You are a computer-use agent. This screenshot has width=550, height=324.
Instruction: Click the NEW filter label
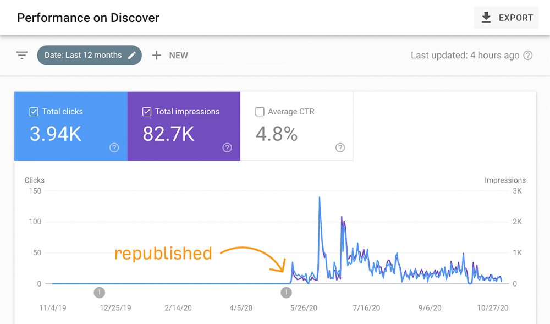pyautogui.click(x=178, y=56)
